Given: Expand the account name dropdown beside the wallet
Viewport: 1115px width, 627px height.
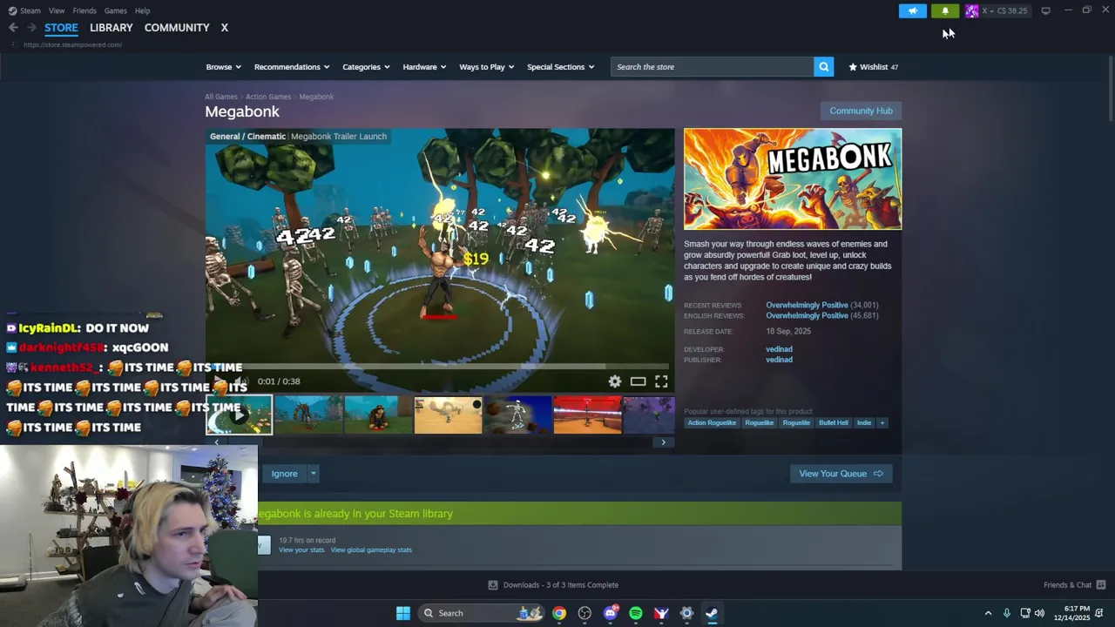Looking at the screenshot, I should pyautogui.click(x=987, y=10).
